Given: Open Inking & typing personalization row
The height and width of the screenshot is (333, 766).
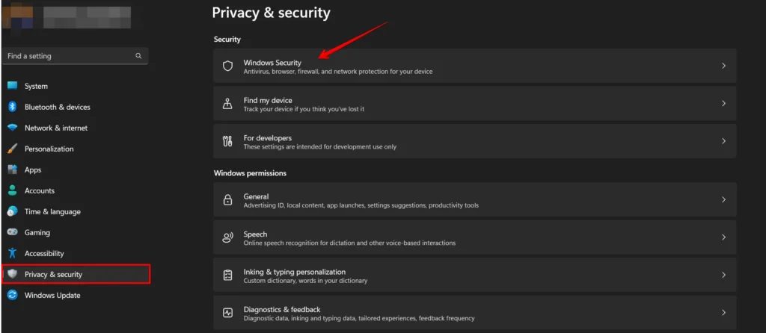Looking at the screenshot, I should coord(474,275).
